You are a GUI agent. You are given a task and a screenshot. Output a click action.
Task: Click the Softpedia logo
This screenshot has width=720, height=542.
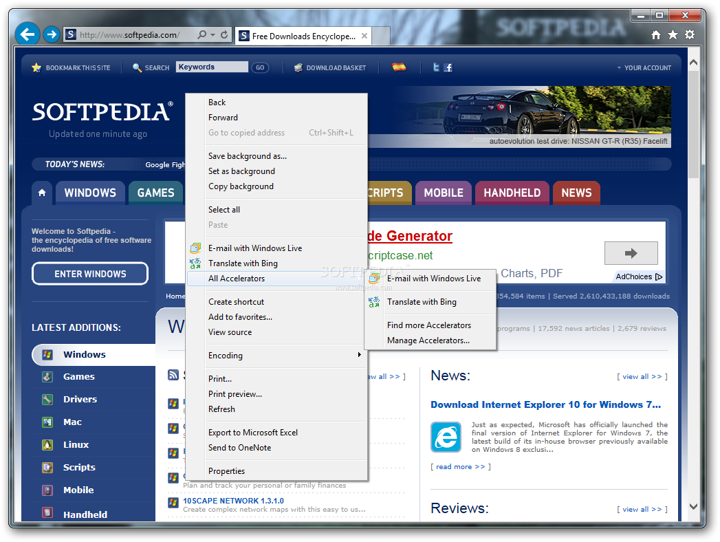point(102,111)
